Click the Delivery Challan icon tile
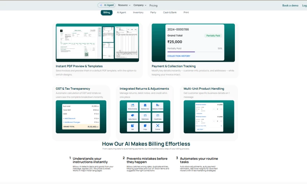This screenshot has width=307, height=184. (x=158, y=106)
